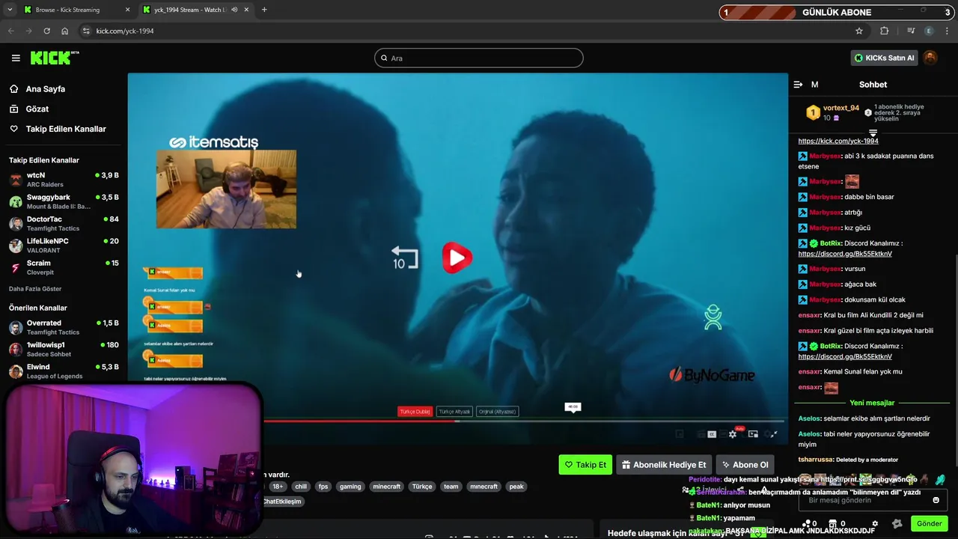The width and height of the screenshot is (958, 539).
Task: Expand Daha Fazla Göster in followed channels
Action: [x=35, y=289]
